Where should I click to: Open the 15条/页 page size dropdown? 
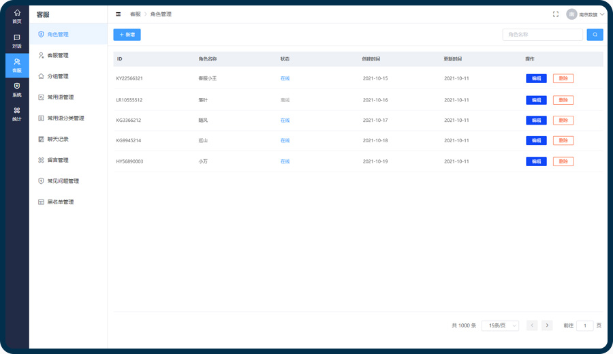500,325
